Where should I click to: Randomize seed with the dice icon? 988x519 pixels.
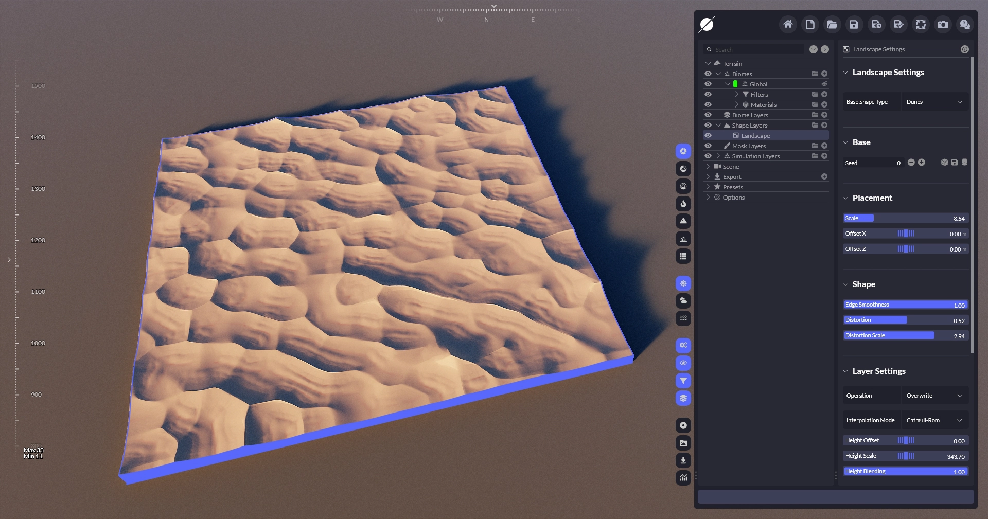point(944,163)
